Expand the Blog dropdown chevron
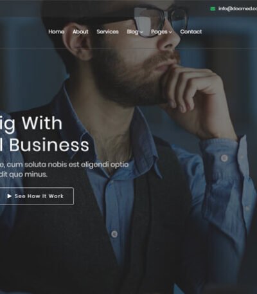The image size is (257, 294). point(141,32)
